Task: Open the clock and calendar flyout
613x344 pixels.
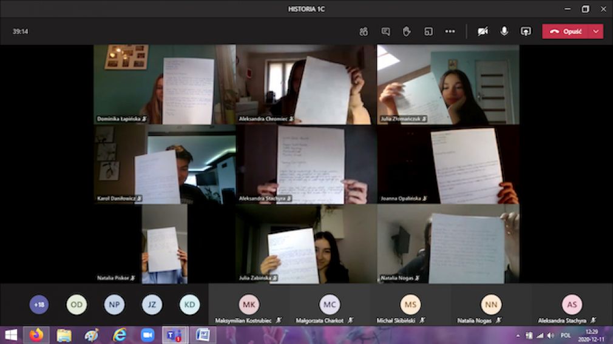Action: 591,336
